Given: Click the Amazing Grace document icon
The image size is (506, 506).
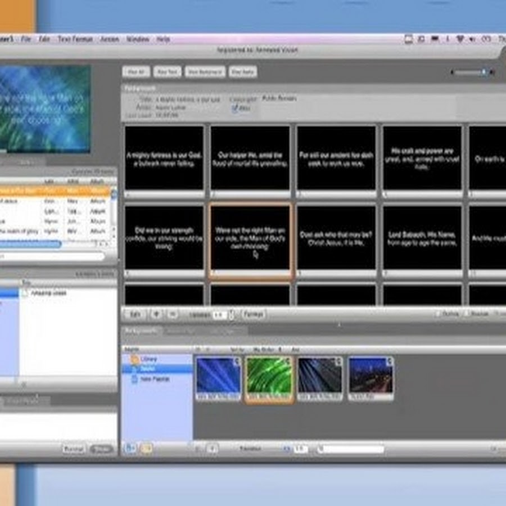Looking at the screenshot, I should (x=25, y=293).
